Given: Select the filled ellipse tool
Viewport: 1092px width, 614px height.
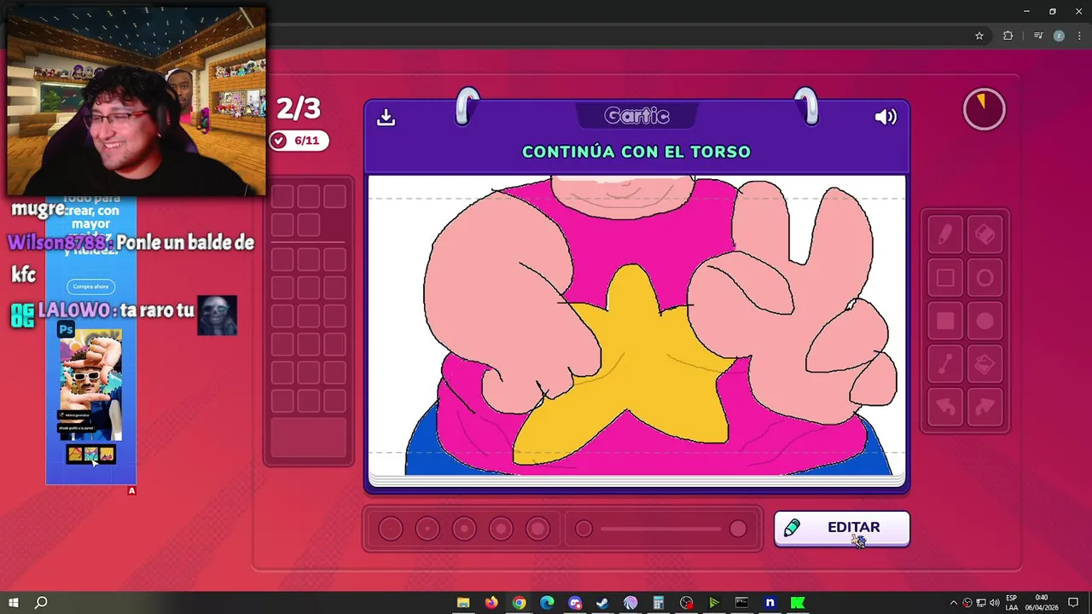Looking at the screenshot, I should (x=985, y=321).
